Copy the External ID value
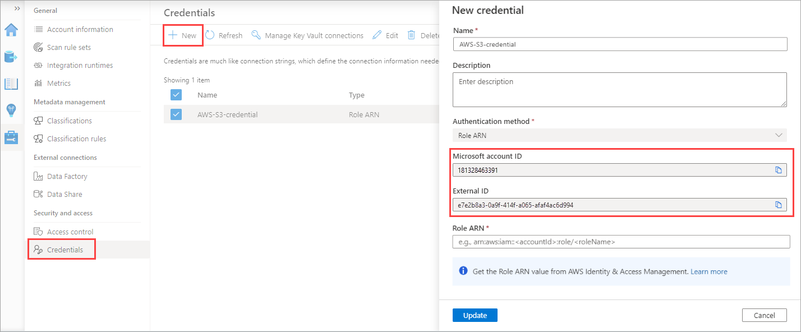Image resolution: width=801 pixels, height=332 pixels. click(778, 205)
